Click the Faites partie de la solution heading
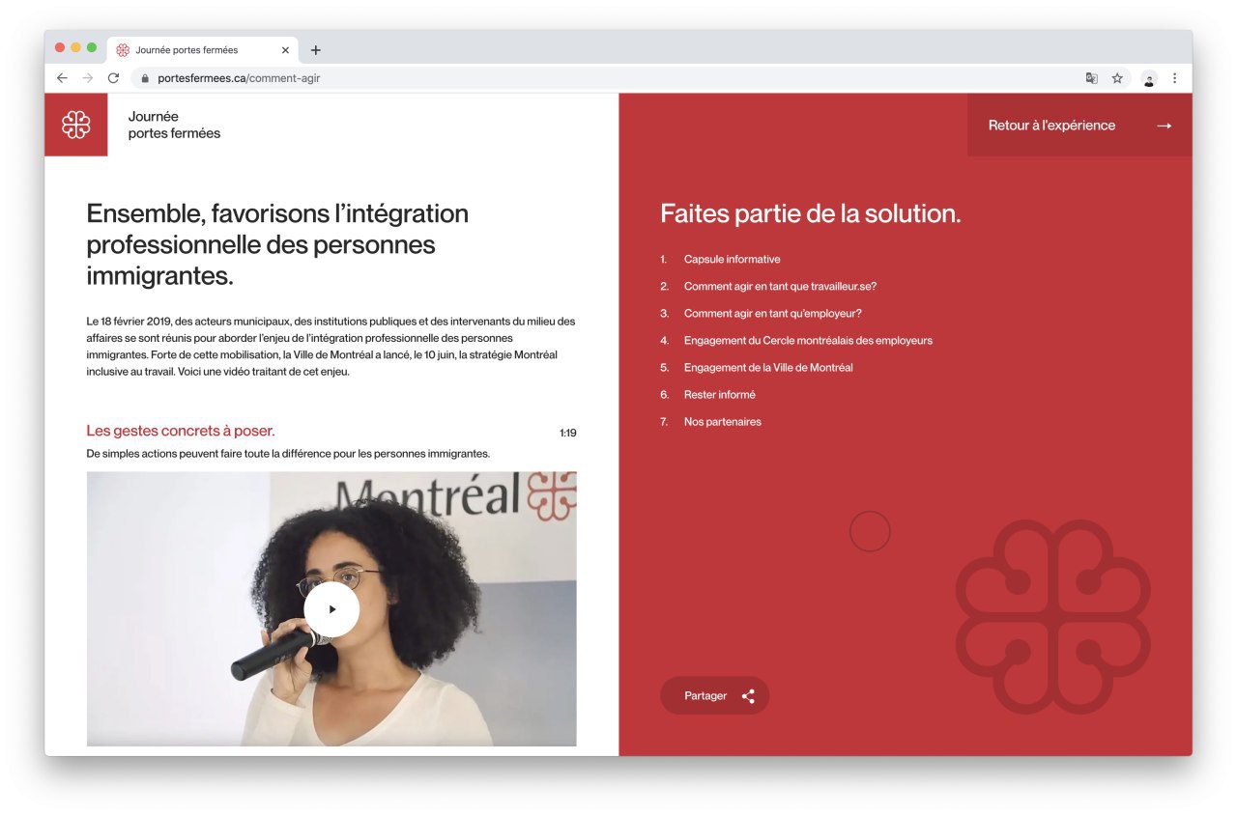 (811, 214)
